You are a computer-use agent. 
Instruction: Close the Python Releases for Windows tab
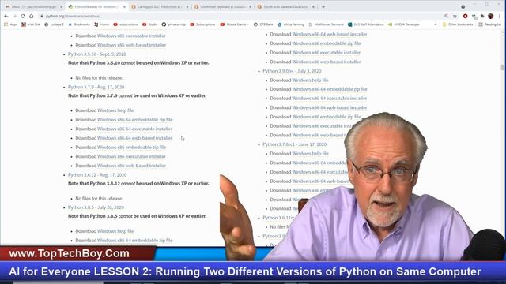[124, 7]
